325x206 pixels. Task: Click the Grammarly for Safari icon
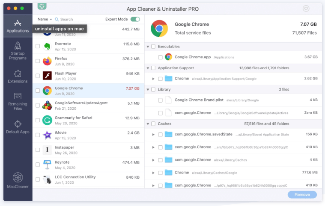(x=47, y=120)
